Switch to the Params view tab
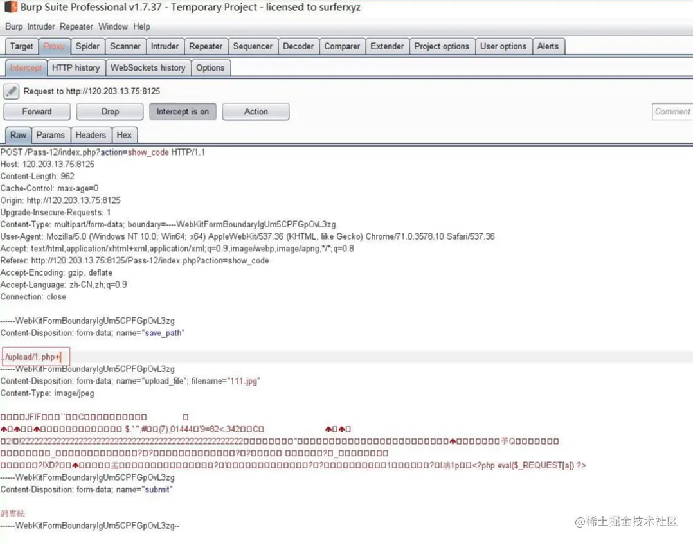The width and height of the screenshot is (693, 543). 50,135
